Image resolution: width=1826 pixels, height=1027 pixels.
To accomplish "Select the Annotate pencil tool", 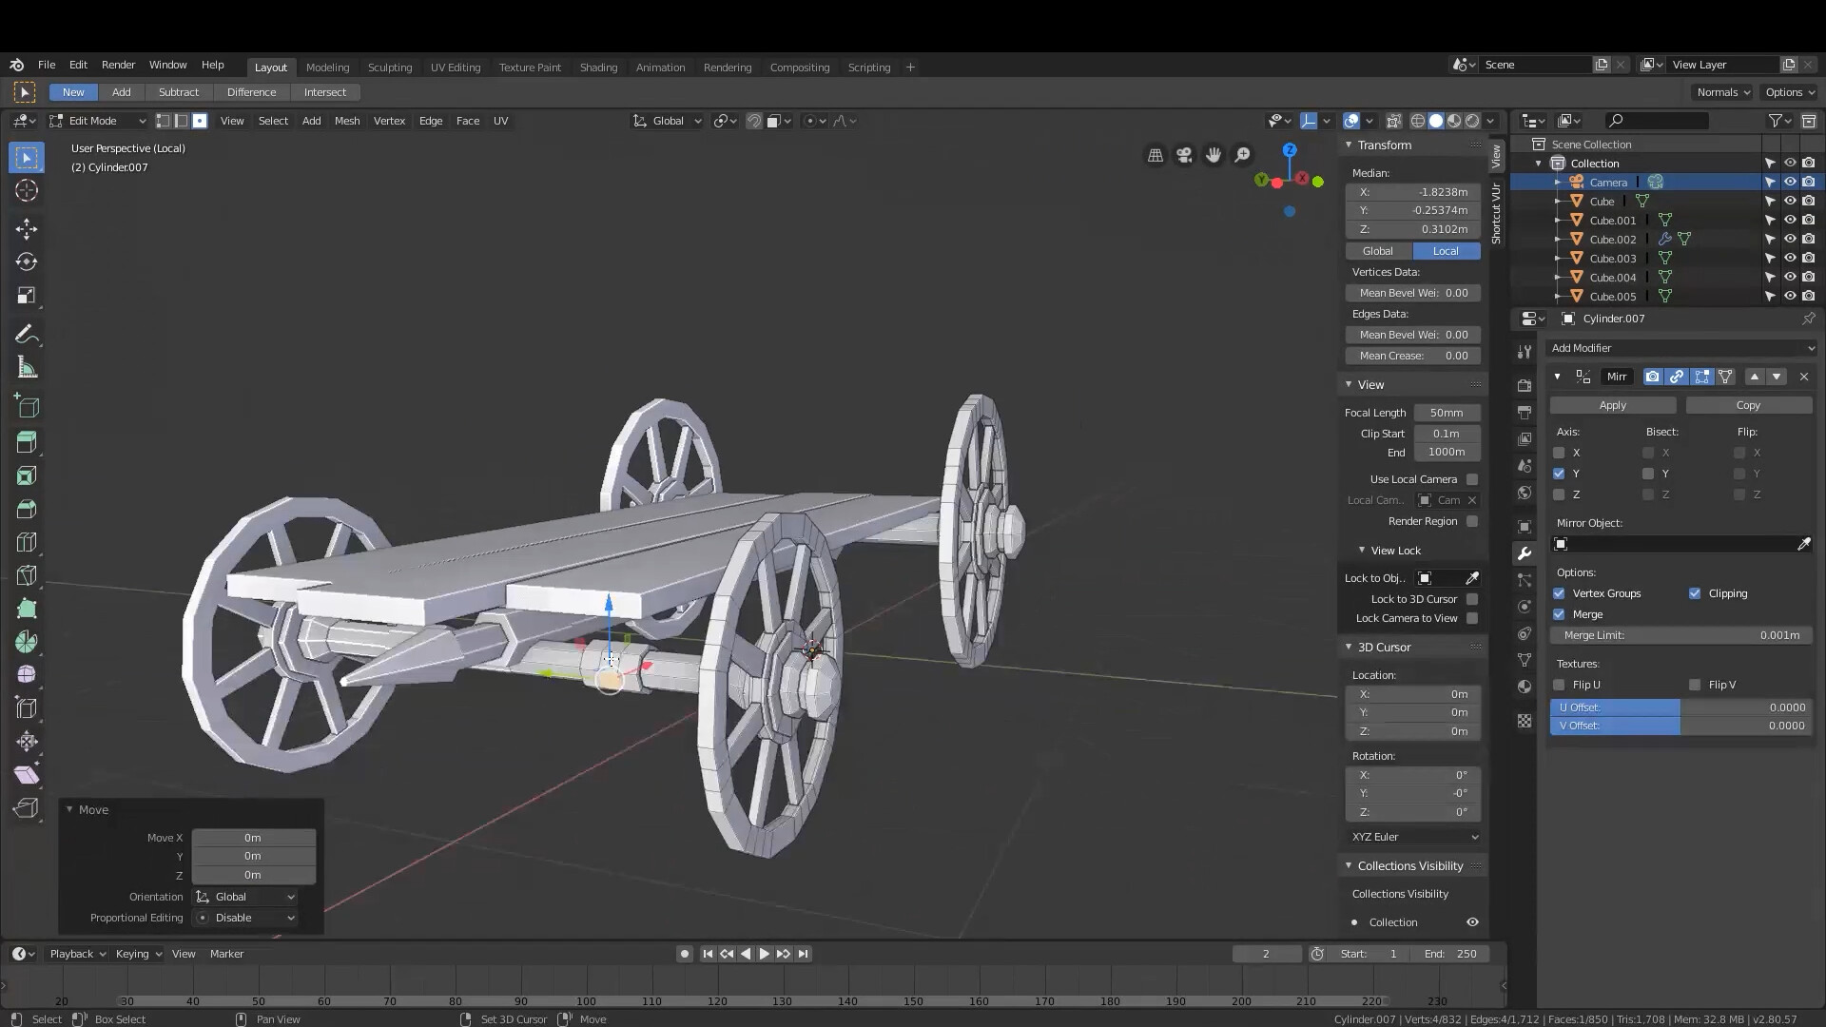I will (27, 335).
